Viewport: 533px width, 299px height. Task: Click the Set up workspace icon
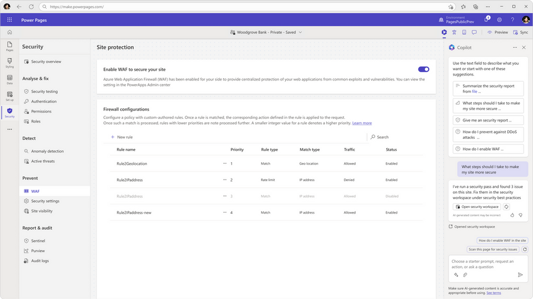[9, 96]
